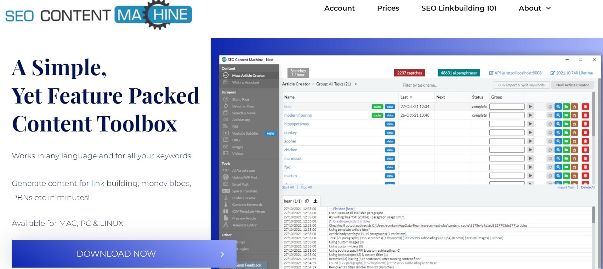
Task: Open the Prices menu item
Action: pos(388,8)
